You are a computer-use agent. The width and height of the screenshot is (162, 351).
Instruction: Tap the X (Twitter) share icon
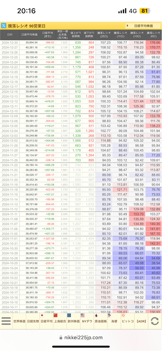(3, 25)
